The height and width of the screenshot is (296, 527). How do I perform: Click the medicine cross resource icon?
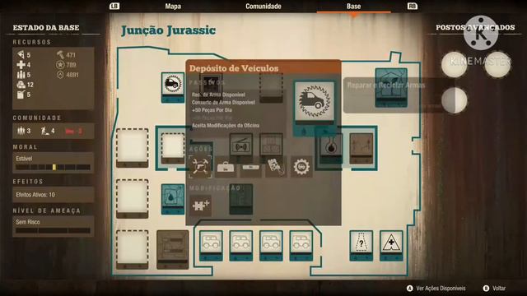21,64
